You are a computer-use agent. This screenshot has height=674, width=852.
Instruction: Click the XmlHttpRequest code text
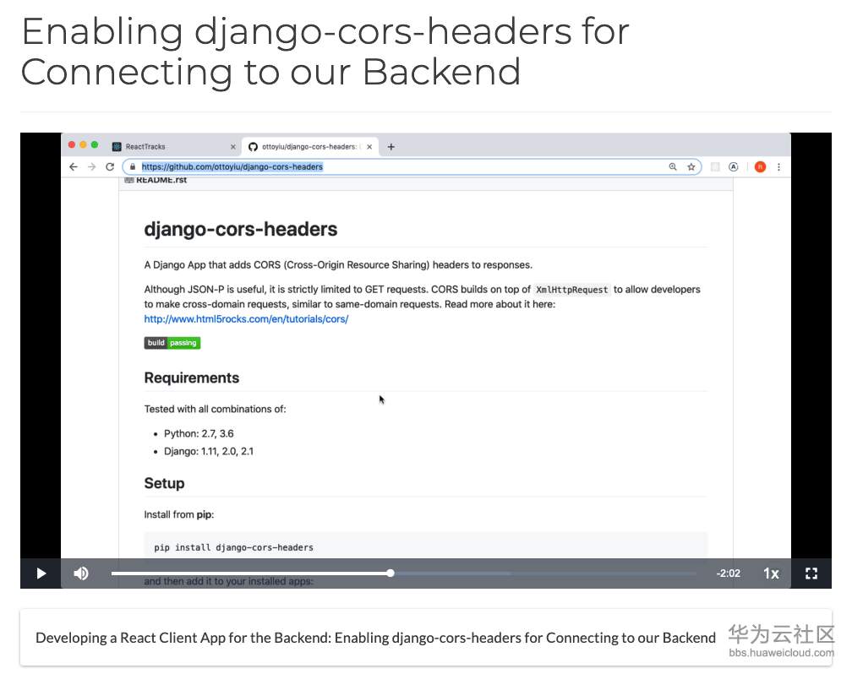(571, 290)
